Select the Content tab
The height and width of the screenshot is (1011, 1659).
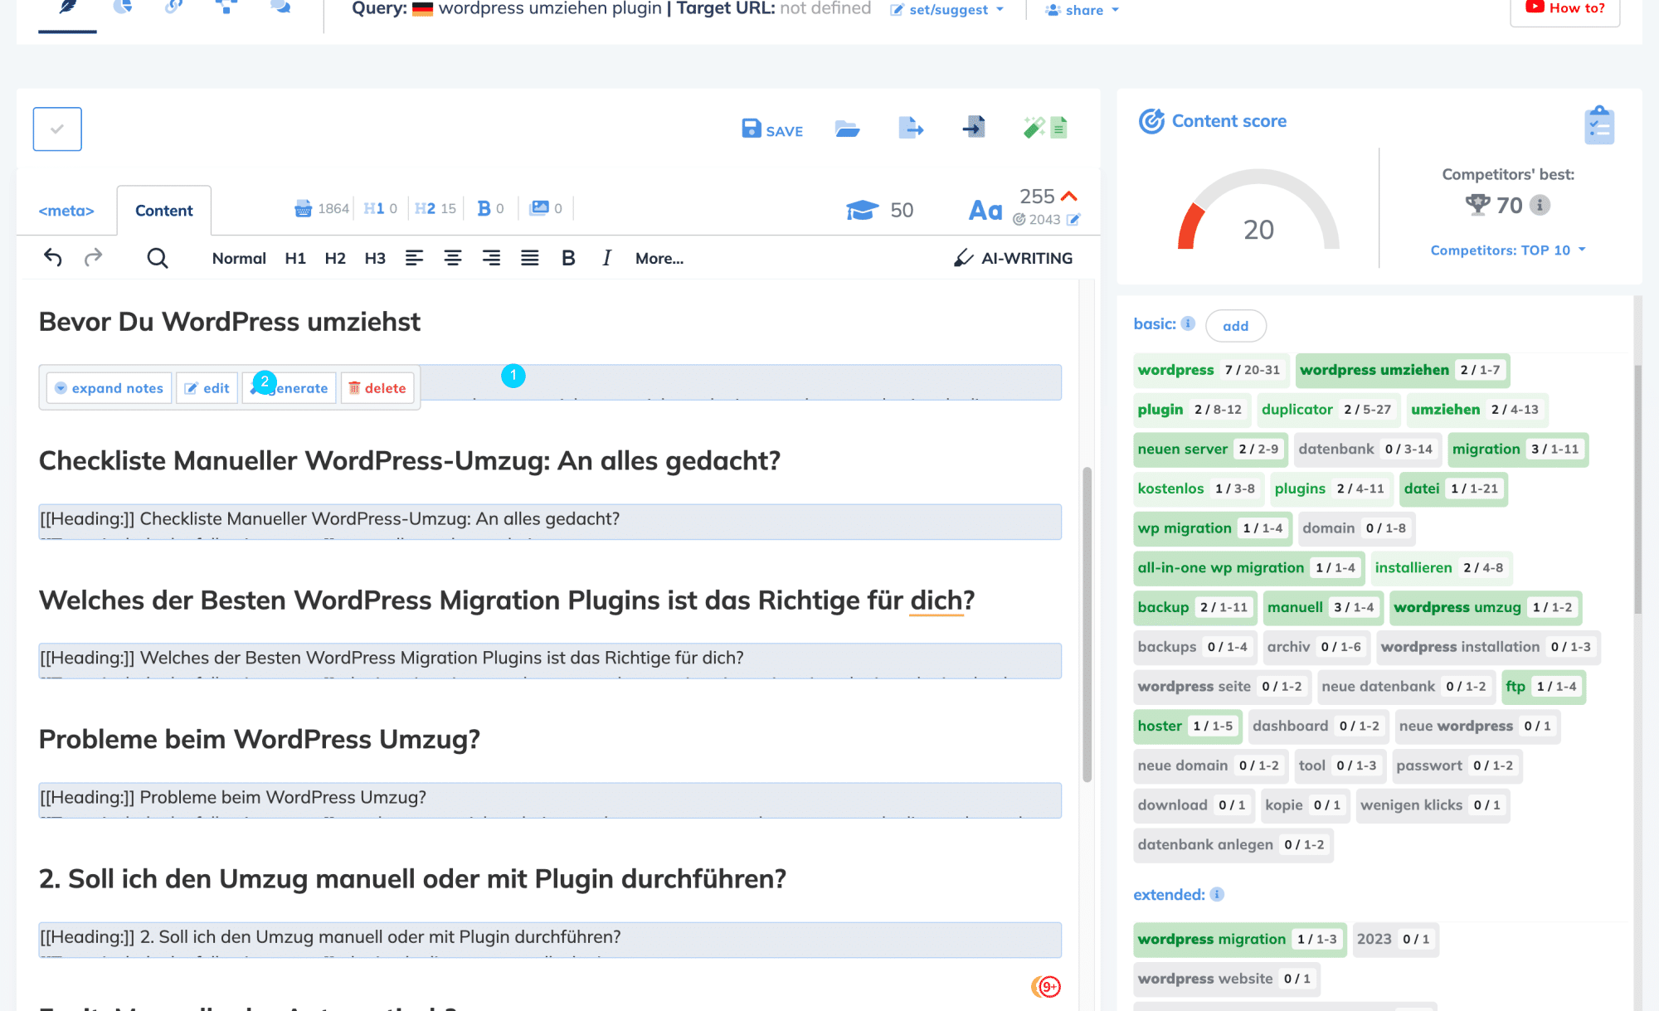164,211
